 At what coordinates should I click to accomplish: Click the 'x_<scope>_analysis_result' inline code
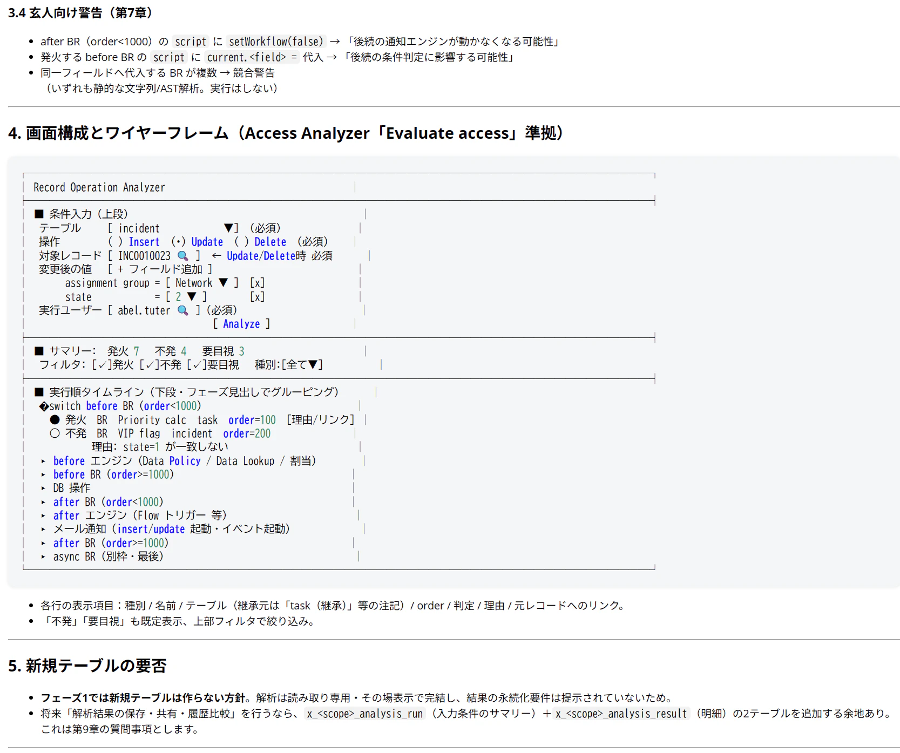coord(621,714)
